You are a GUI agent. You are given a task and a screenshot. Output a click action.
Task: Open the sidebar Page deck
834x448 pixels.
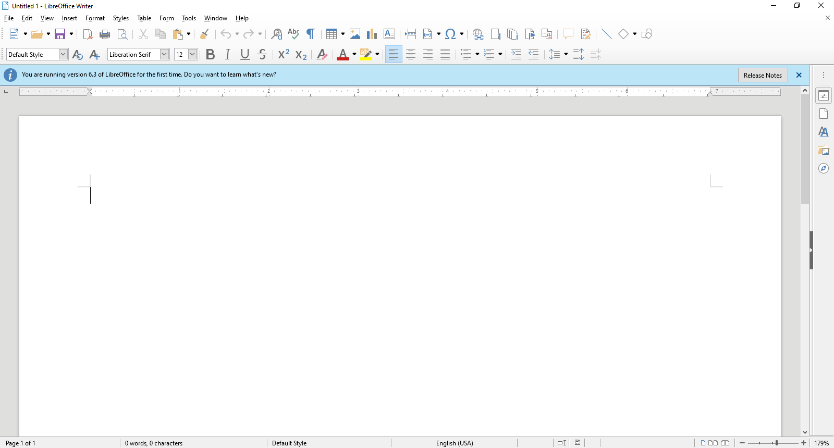[824, 114]
